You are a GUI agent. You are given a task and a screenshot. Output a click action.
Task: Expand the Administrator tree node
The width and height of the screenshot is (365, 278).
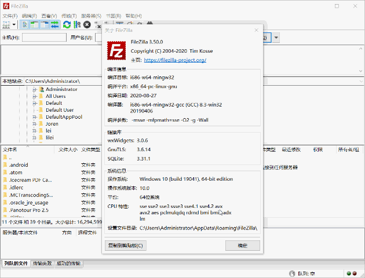click(34, 89)
